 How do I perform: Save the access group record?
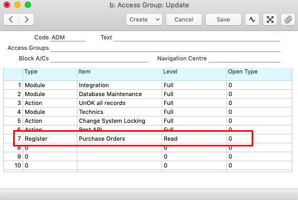tap(223, 19)
